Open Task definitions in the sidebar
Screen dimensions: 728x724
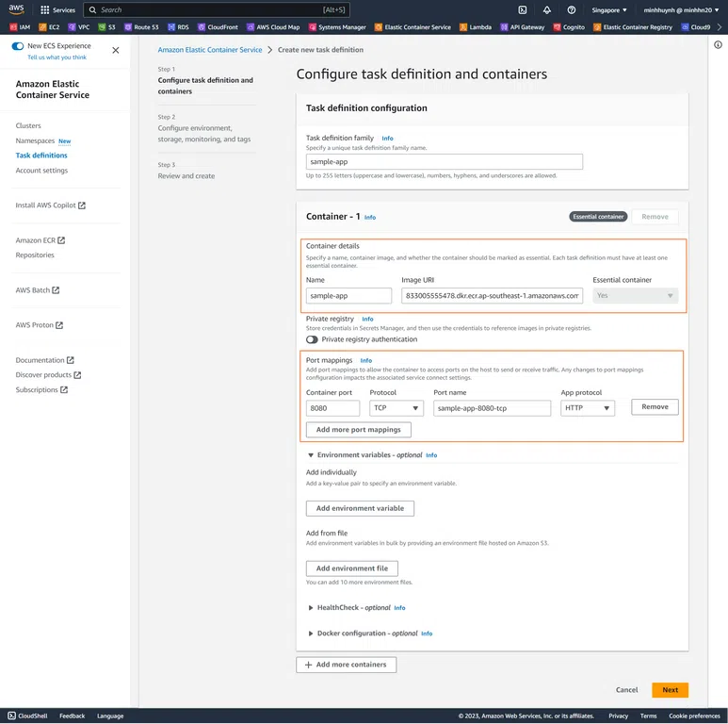[x=41, y=156]
